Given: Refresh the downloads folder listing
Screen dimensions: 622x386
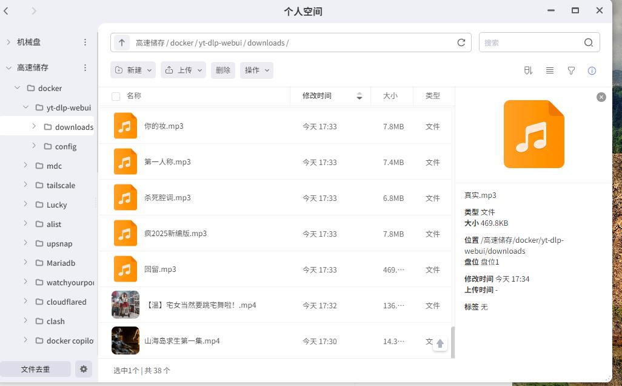Looking at the screenshot, I should click(461, 42).
